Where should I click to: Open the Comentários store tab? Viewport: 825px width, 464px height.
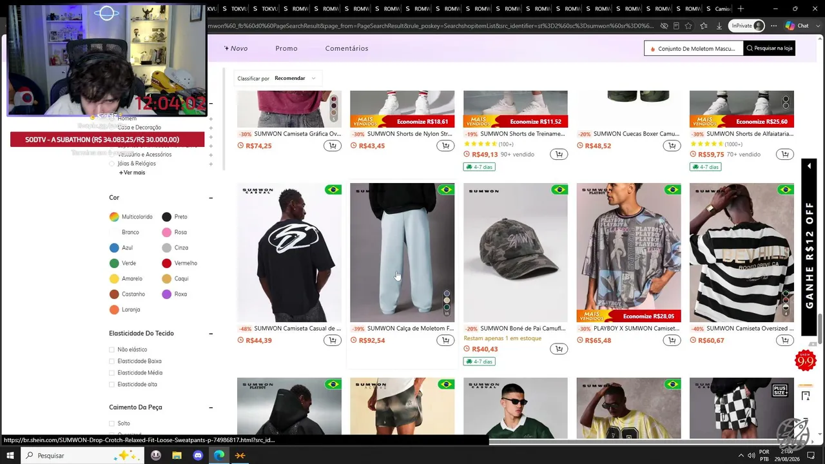tap(347, 48)
